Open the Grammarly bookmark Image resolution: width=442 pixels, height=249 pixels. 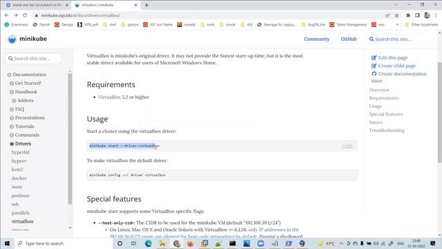[17, 25]
